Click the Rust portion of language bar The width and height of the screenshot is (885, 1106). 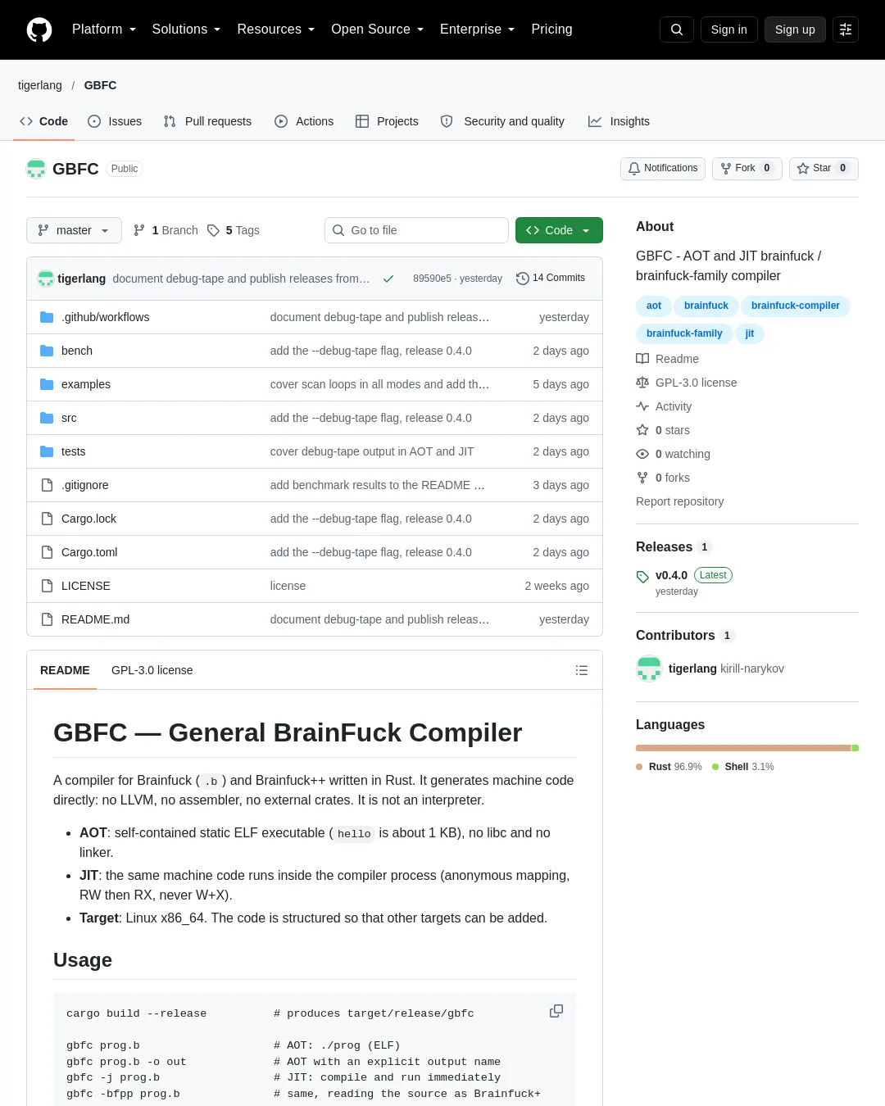pyautogui.click(x=743, y=748)
